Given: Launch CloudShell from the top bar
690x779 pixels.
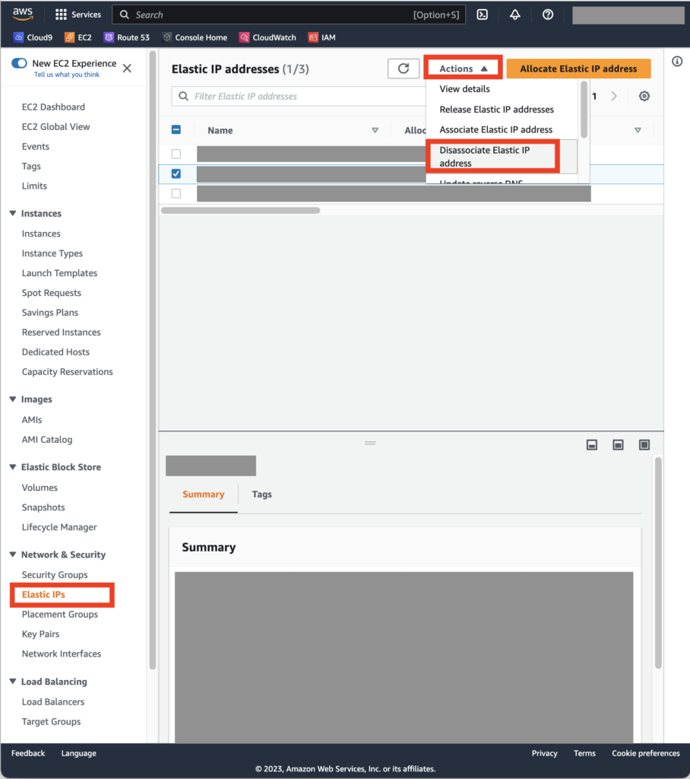Looking at the screenshot, I should (482, 14).
